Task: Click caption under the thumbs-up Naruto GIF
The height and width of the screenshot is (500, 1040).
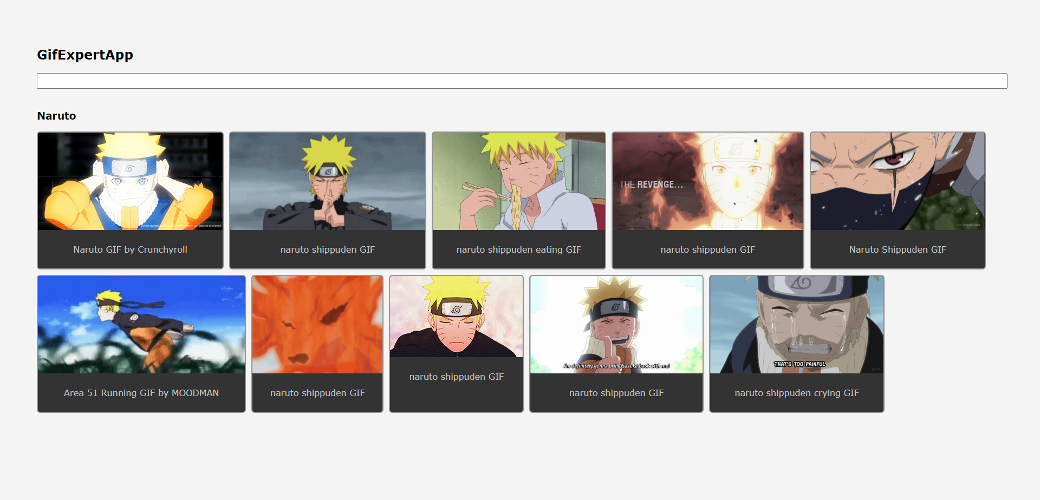Action: pos(616,393)
